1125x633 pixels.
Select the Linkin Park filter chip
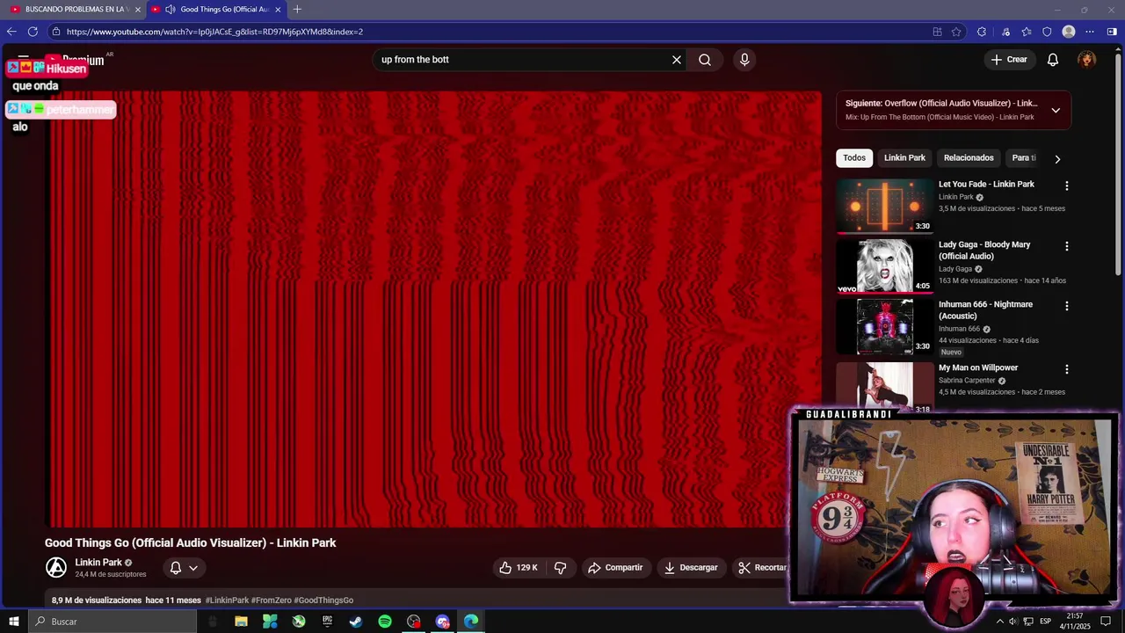pos(904,158)
